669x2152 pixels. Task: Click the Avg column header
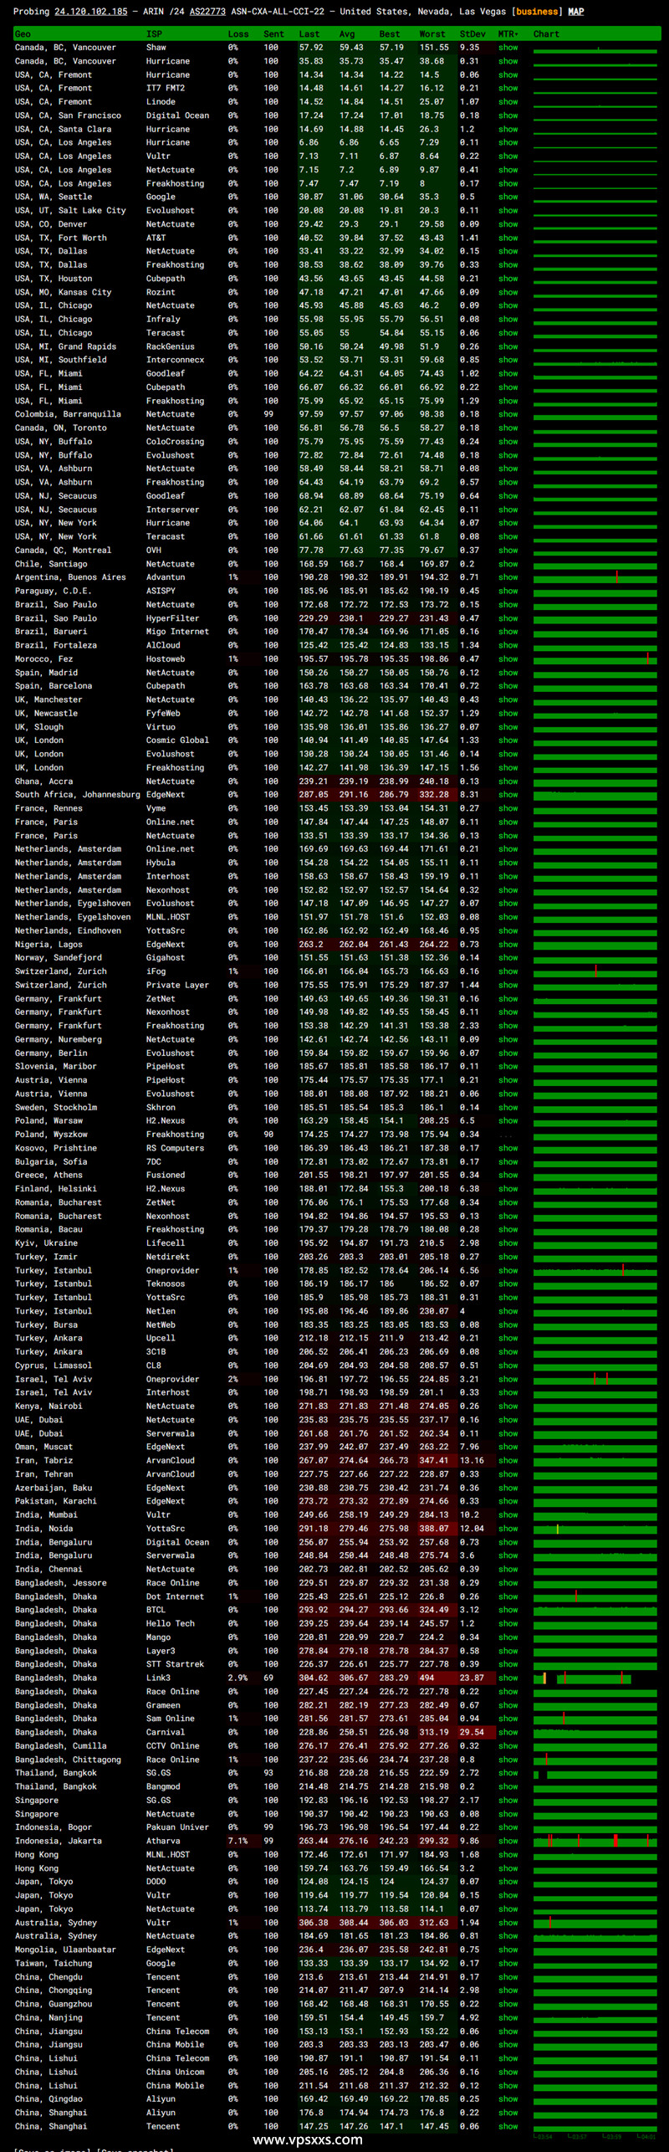pyautogui.click(x=347, y=34)
